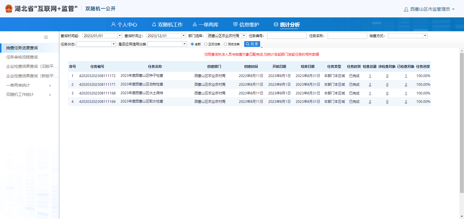The image size is (464, 219).
Task: Click the vertical scrollbar on the right
Action: tap(462, 122)
